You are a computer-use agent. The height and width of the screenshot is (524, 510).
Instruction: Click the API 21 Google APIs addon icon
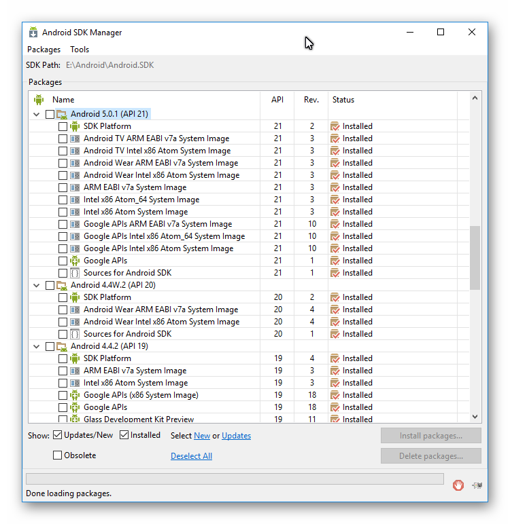pos(75,261)
